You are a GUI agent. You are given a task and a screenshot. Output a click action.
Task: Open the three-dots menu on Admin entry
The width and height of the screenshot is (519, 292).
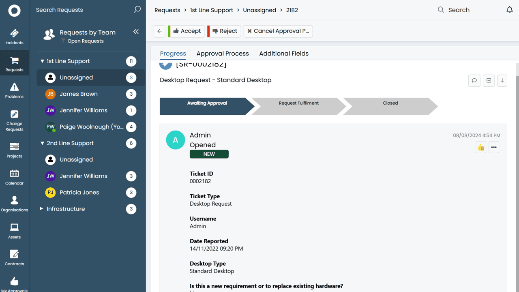(493, 147)
